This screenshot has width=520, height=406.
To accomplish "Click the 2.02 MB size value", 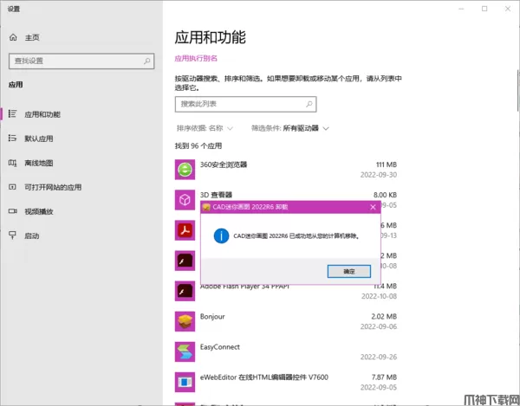I will (384, 317).
